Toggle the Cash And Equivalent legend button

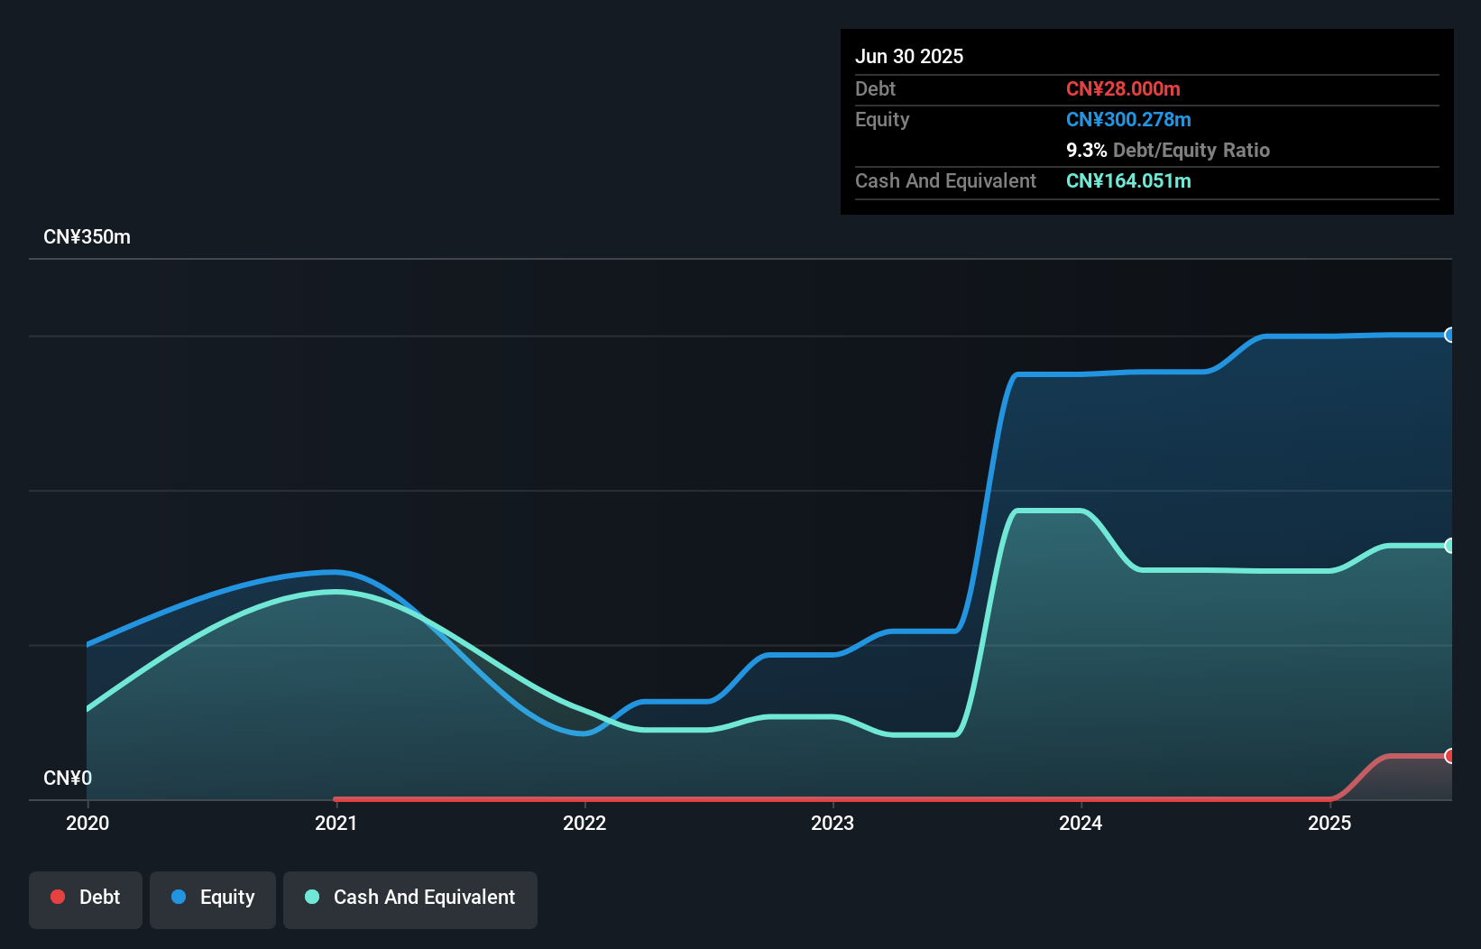pyautogui.click(x=410, y=899)
